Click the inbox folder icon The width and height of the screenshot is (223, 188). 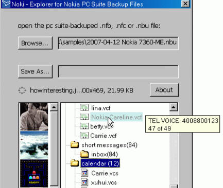[84, 154]
